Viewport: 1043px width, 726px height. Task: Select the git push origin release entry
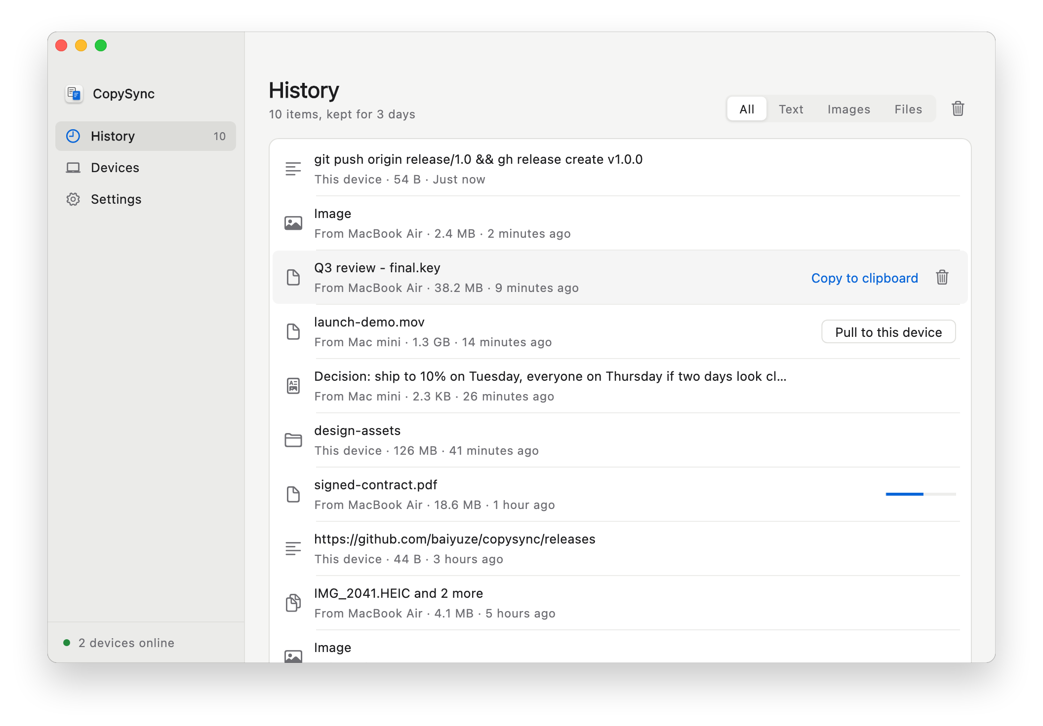tap(620, 169)
